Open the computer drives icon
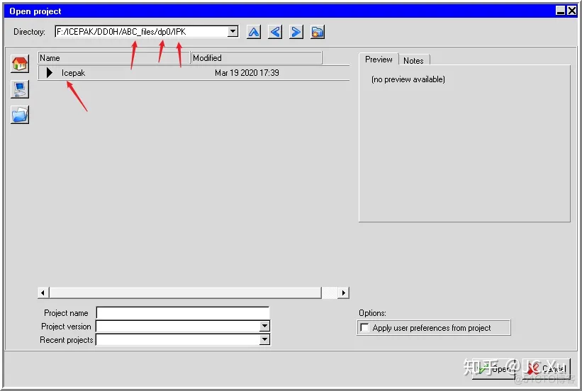582x391 pixels. 20,89
